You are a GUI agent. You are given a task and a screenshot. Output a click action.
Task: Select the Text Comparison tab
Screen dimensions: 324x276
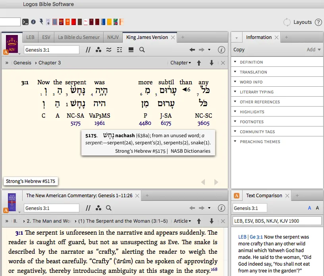pyautogui.click(x=264, y=196)
